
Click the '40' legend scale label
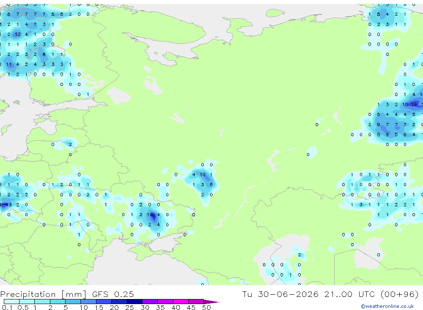click(x=176, y=307)
